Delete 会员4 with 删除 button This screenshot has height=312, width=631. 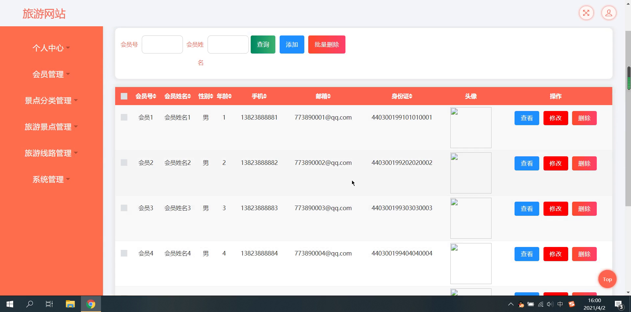click(584, 254)
